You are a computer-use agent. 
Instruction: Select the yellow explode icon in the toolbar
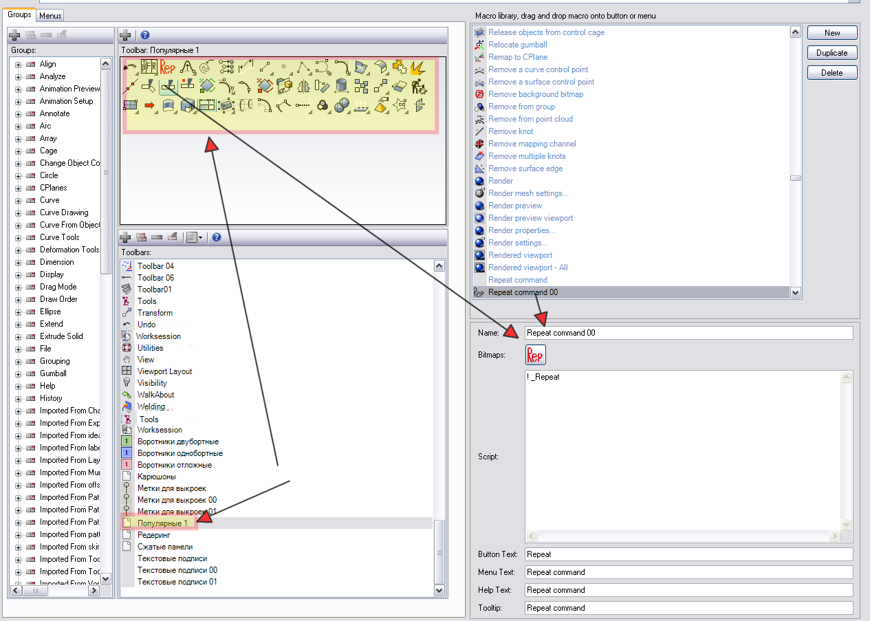(417, 67)
